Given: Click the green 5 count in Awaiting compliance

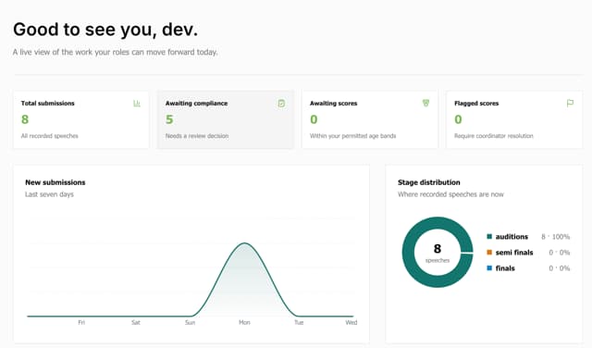Looking at the screenshot, I should [x=169, y=119].
